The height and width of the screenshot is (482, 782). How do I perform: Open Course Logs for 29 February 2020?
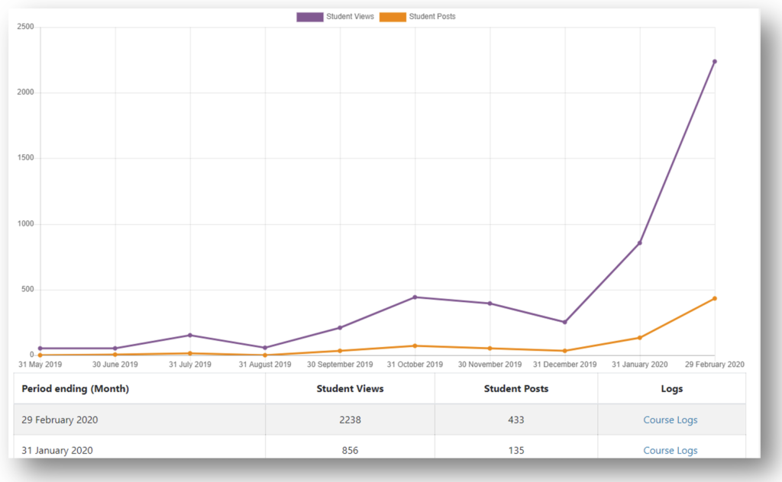point(670,419)
